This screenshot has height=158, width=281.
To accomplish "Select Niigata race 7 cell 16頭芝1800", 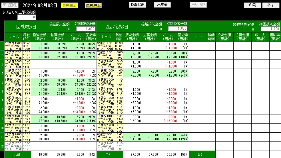I will pyautogui.click(x=106, y=100).
